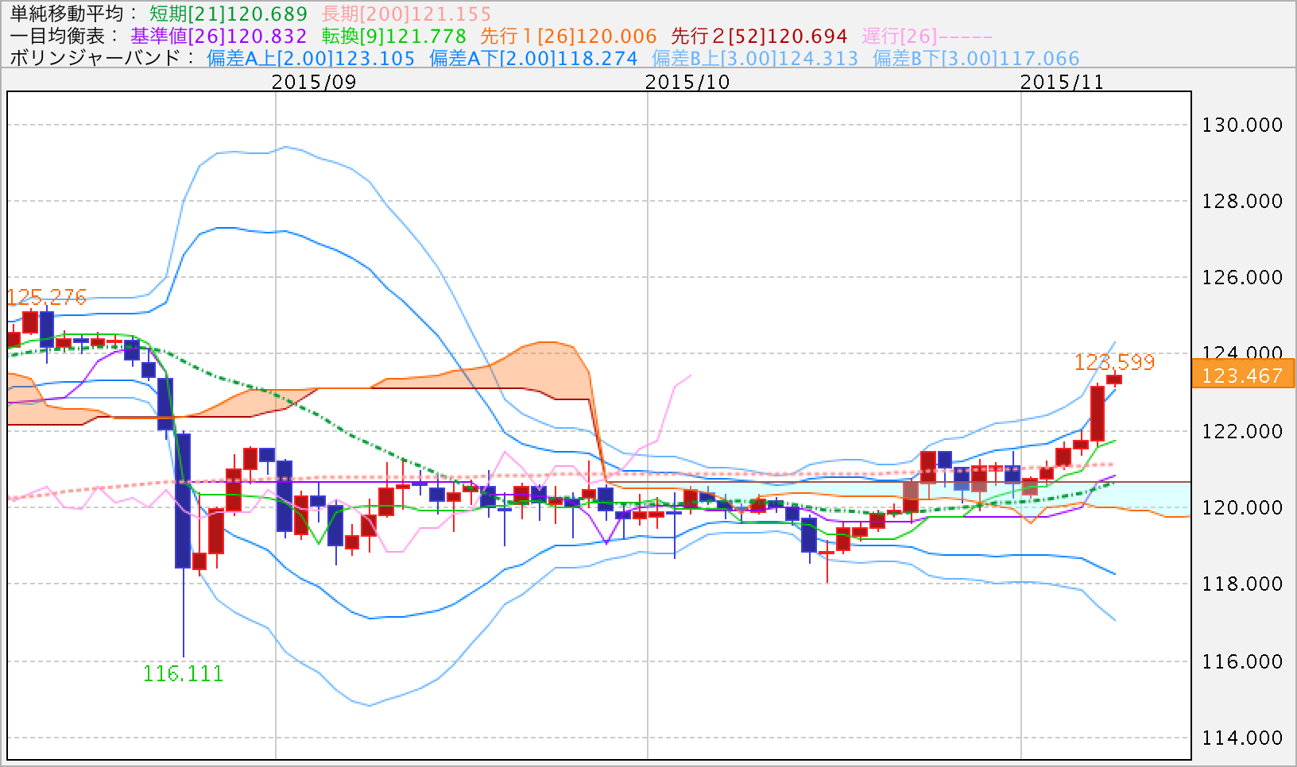Click the orange 123.467 current price tag
This screenshot has width=1297, height=767.
(x=1241, y=376)
